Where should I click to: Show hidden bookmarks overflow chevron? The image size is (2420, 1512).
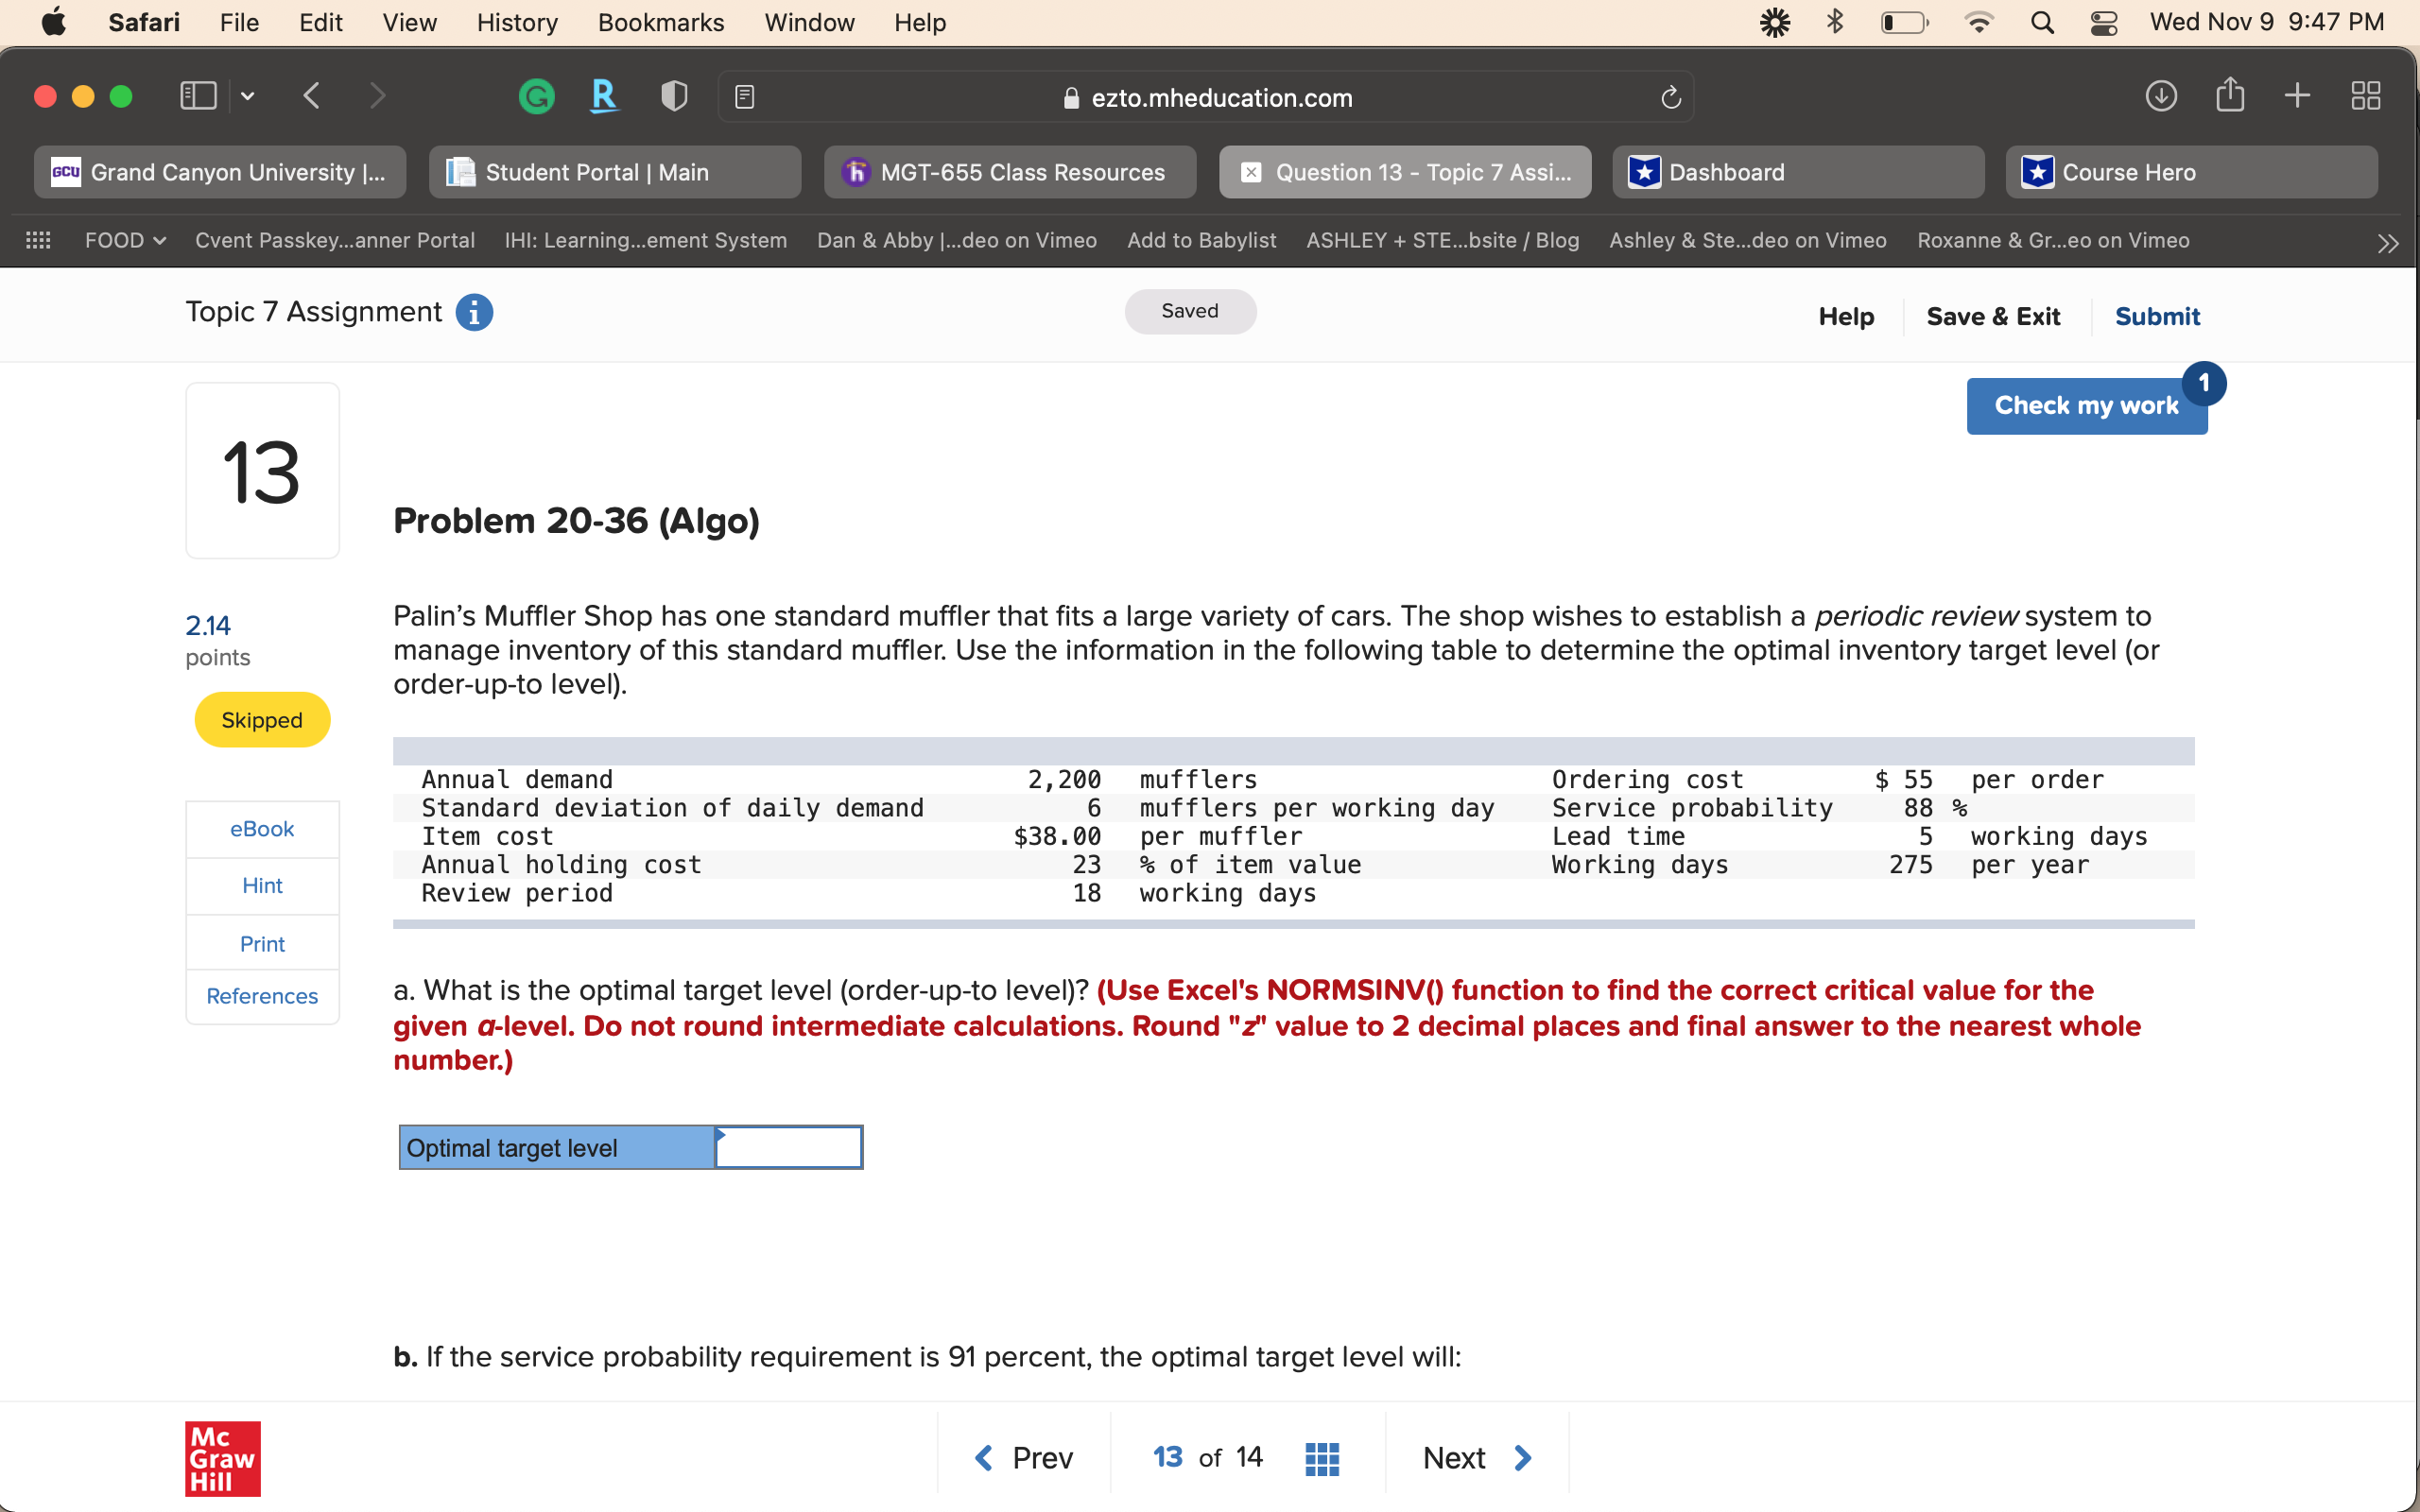(2388, 243)
